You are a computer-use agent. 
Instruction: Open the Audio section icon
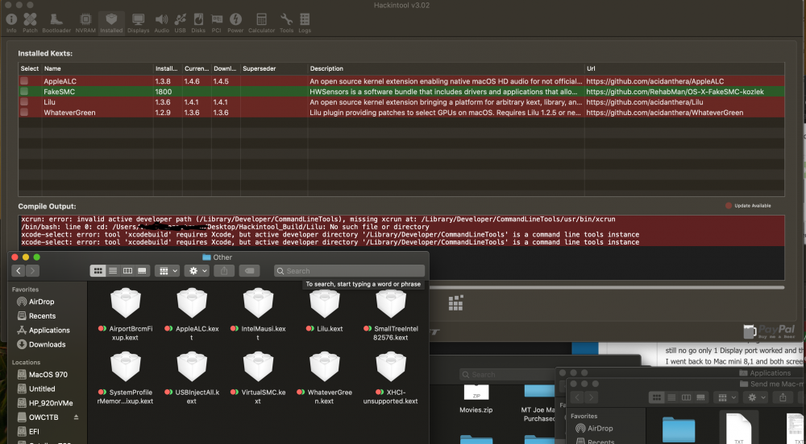tap(161, 23)
